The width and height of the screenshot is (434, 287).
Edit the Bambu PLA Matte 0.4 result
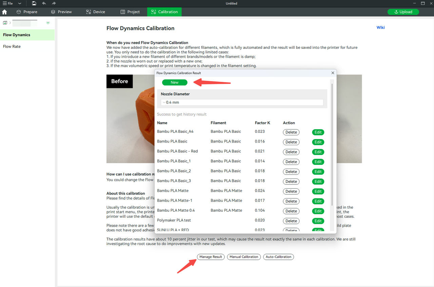click(x=318, y=211)
